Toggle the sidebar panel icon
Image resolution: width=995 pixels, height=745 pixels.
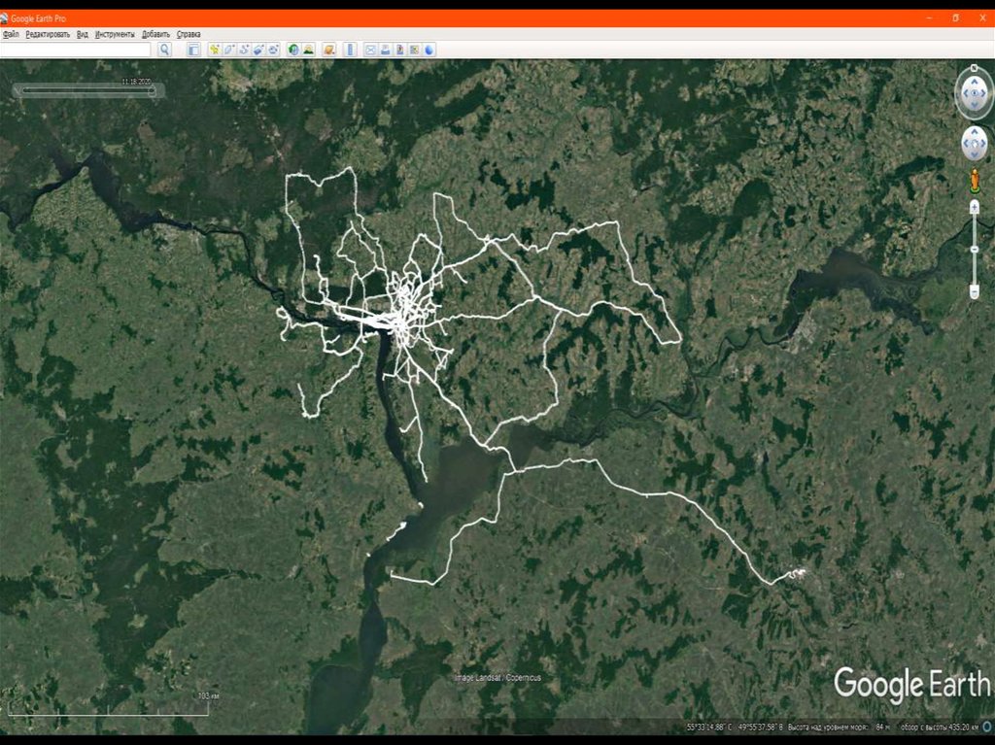[193, 50]
